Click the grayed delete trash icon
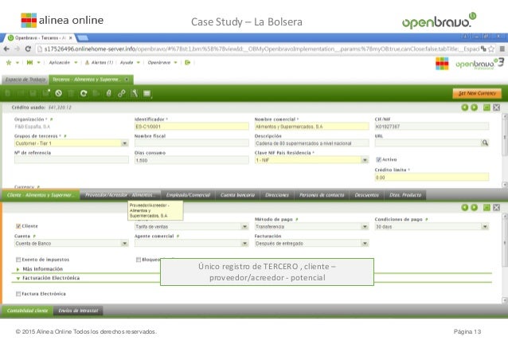The width and height of the screenshot is (508, 352). (x=71, y=93)
